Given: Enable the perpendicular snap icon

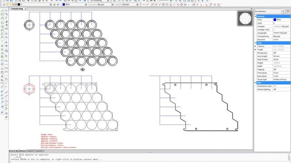Looking at the screenshot, I should tap(171, 5).
